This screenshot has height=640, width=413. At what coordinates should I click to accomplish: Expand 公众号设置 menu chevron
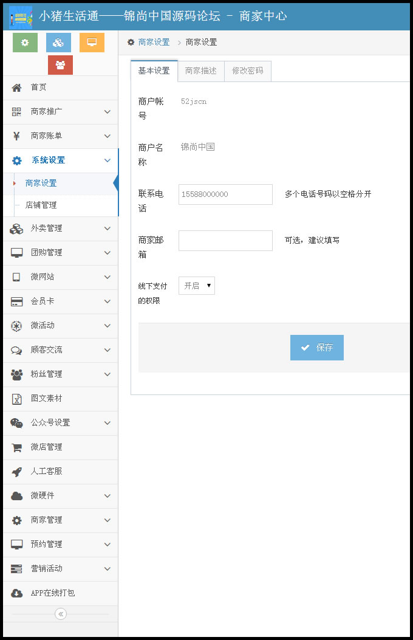coord(108,423)
